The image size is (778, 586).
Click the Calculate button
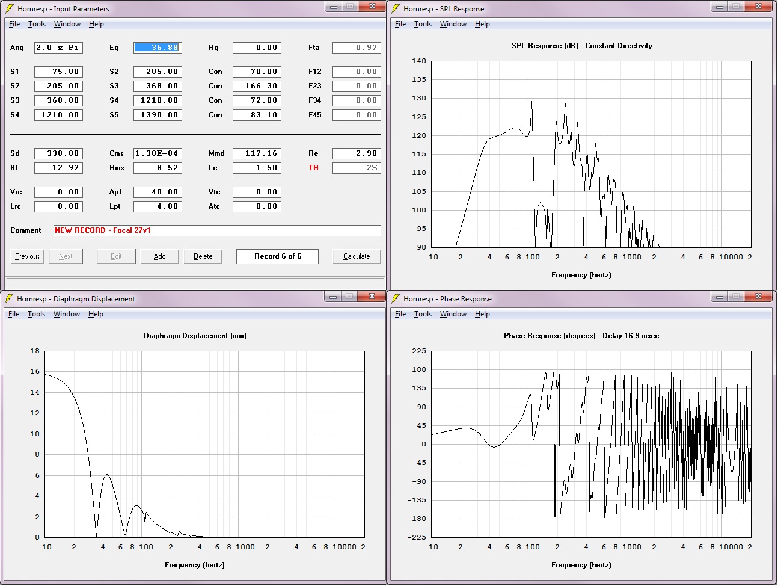click(357, 256)
